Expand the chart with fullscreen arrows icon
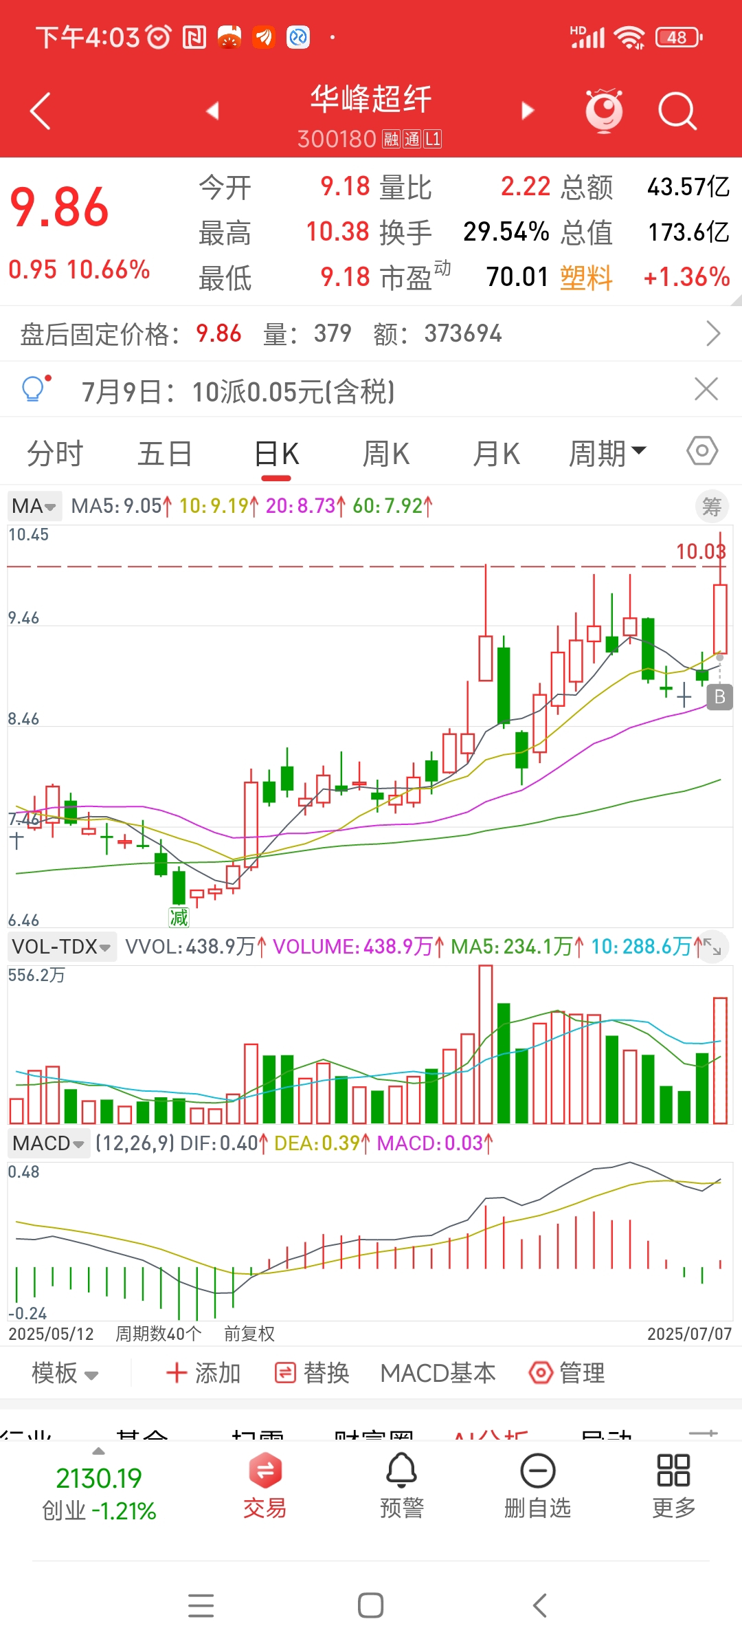742x1650 pixels. coord(712,947)
